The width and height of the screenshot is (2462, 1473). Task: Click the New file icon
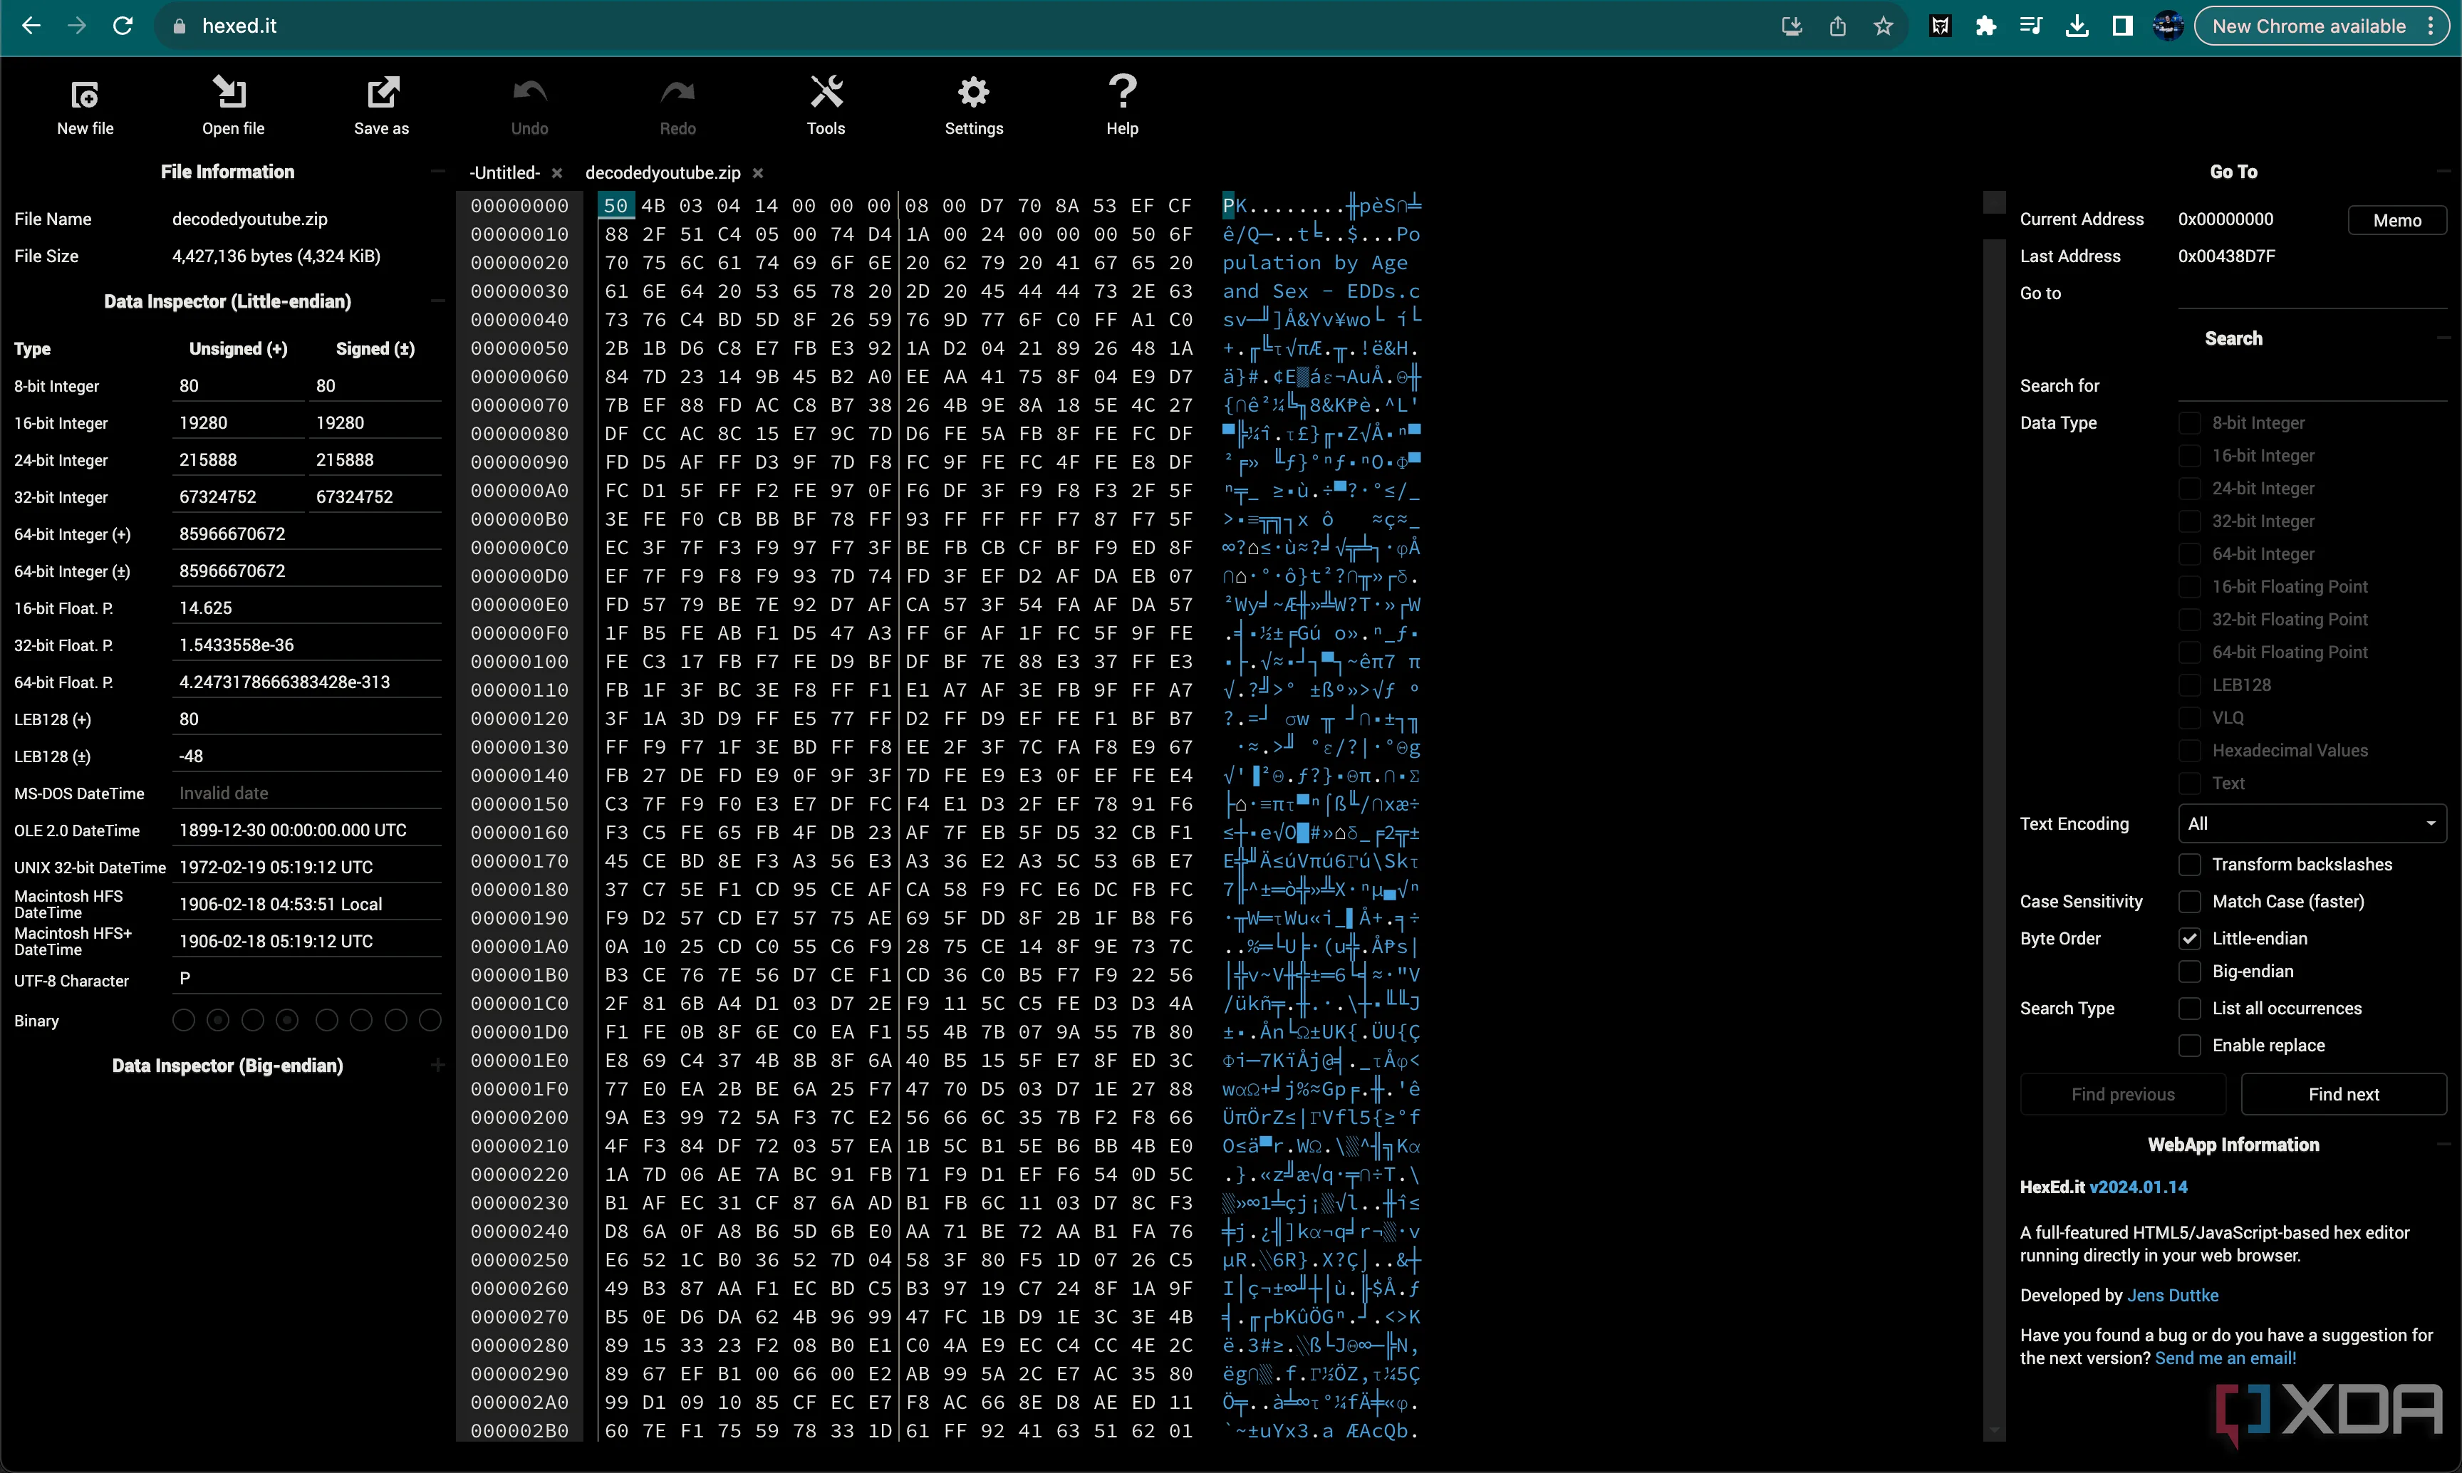click(85, 95)
